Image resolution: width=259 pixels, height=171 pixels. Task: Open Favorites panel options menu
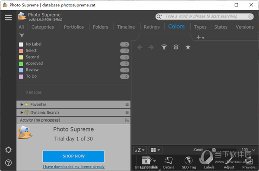click(x=127, y=104)
